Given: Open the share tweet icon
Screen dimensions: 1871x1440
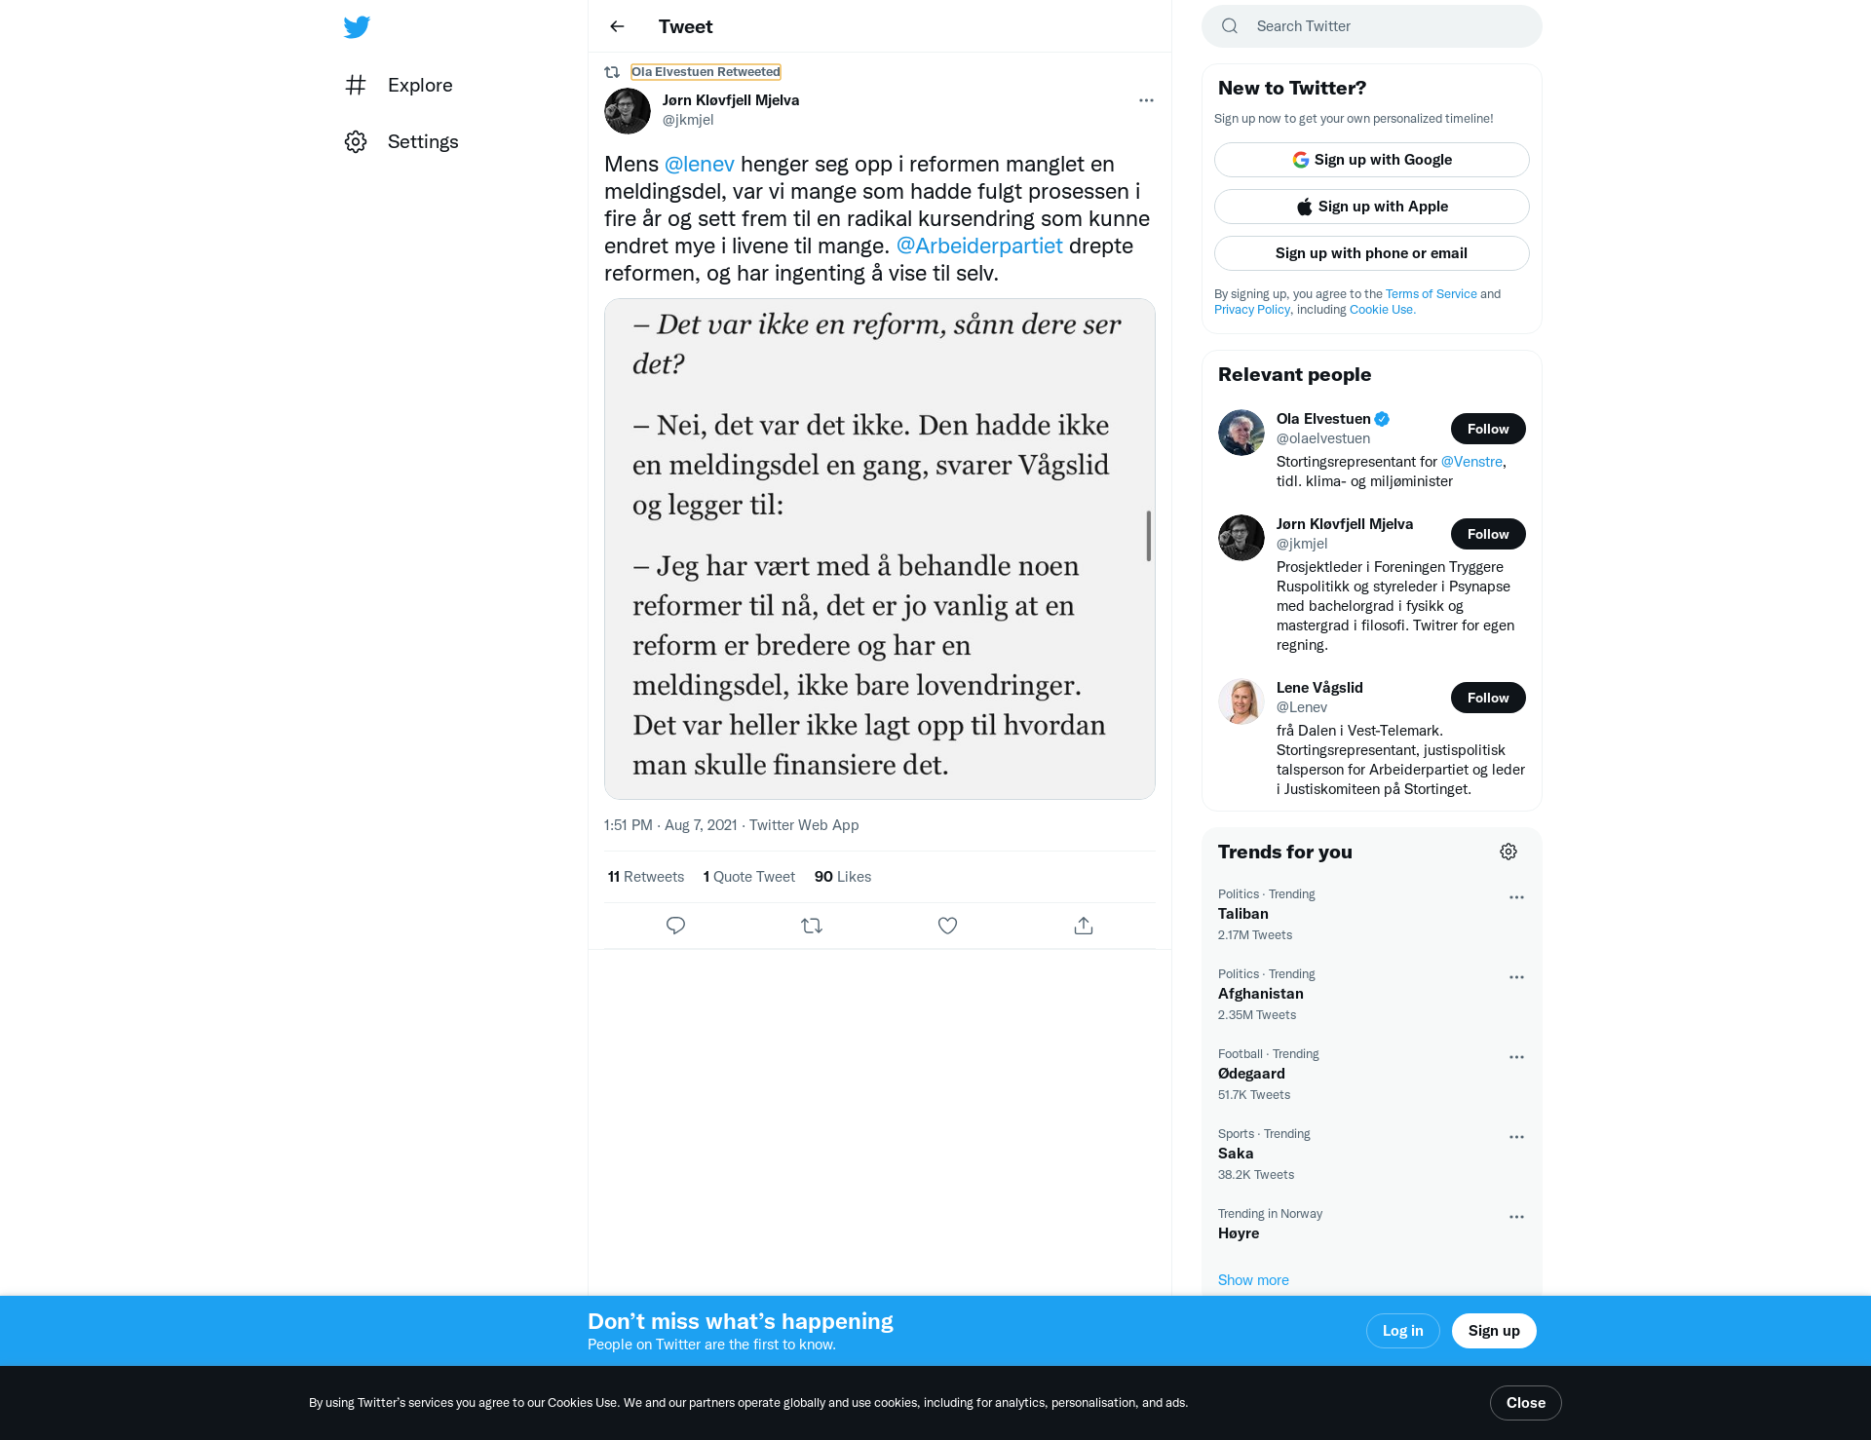Looking at the screenshot, I should click(1084, 926).
